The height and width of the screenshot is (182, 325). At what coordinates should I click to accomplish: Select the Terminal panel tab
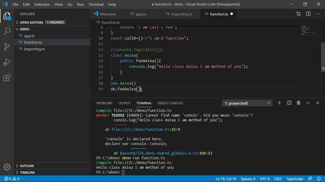click(x=144, y=103)
